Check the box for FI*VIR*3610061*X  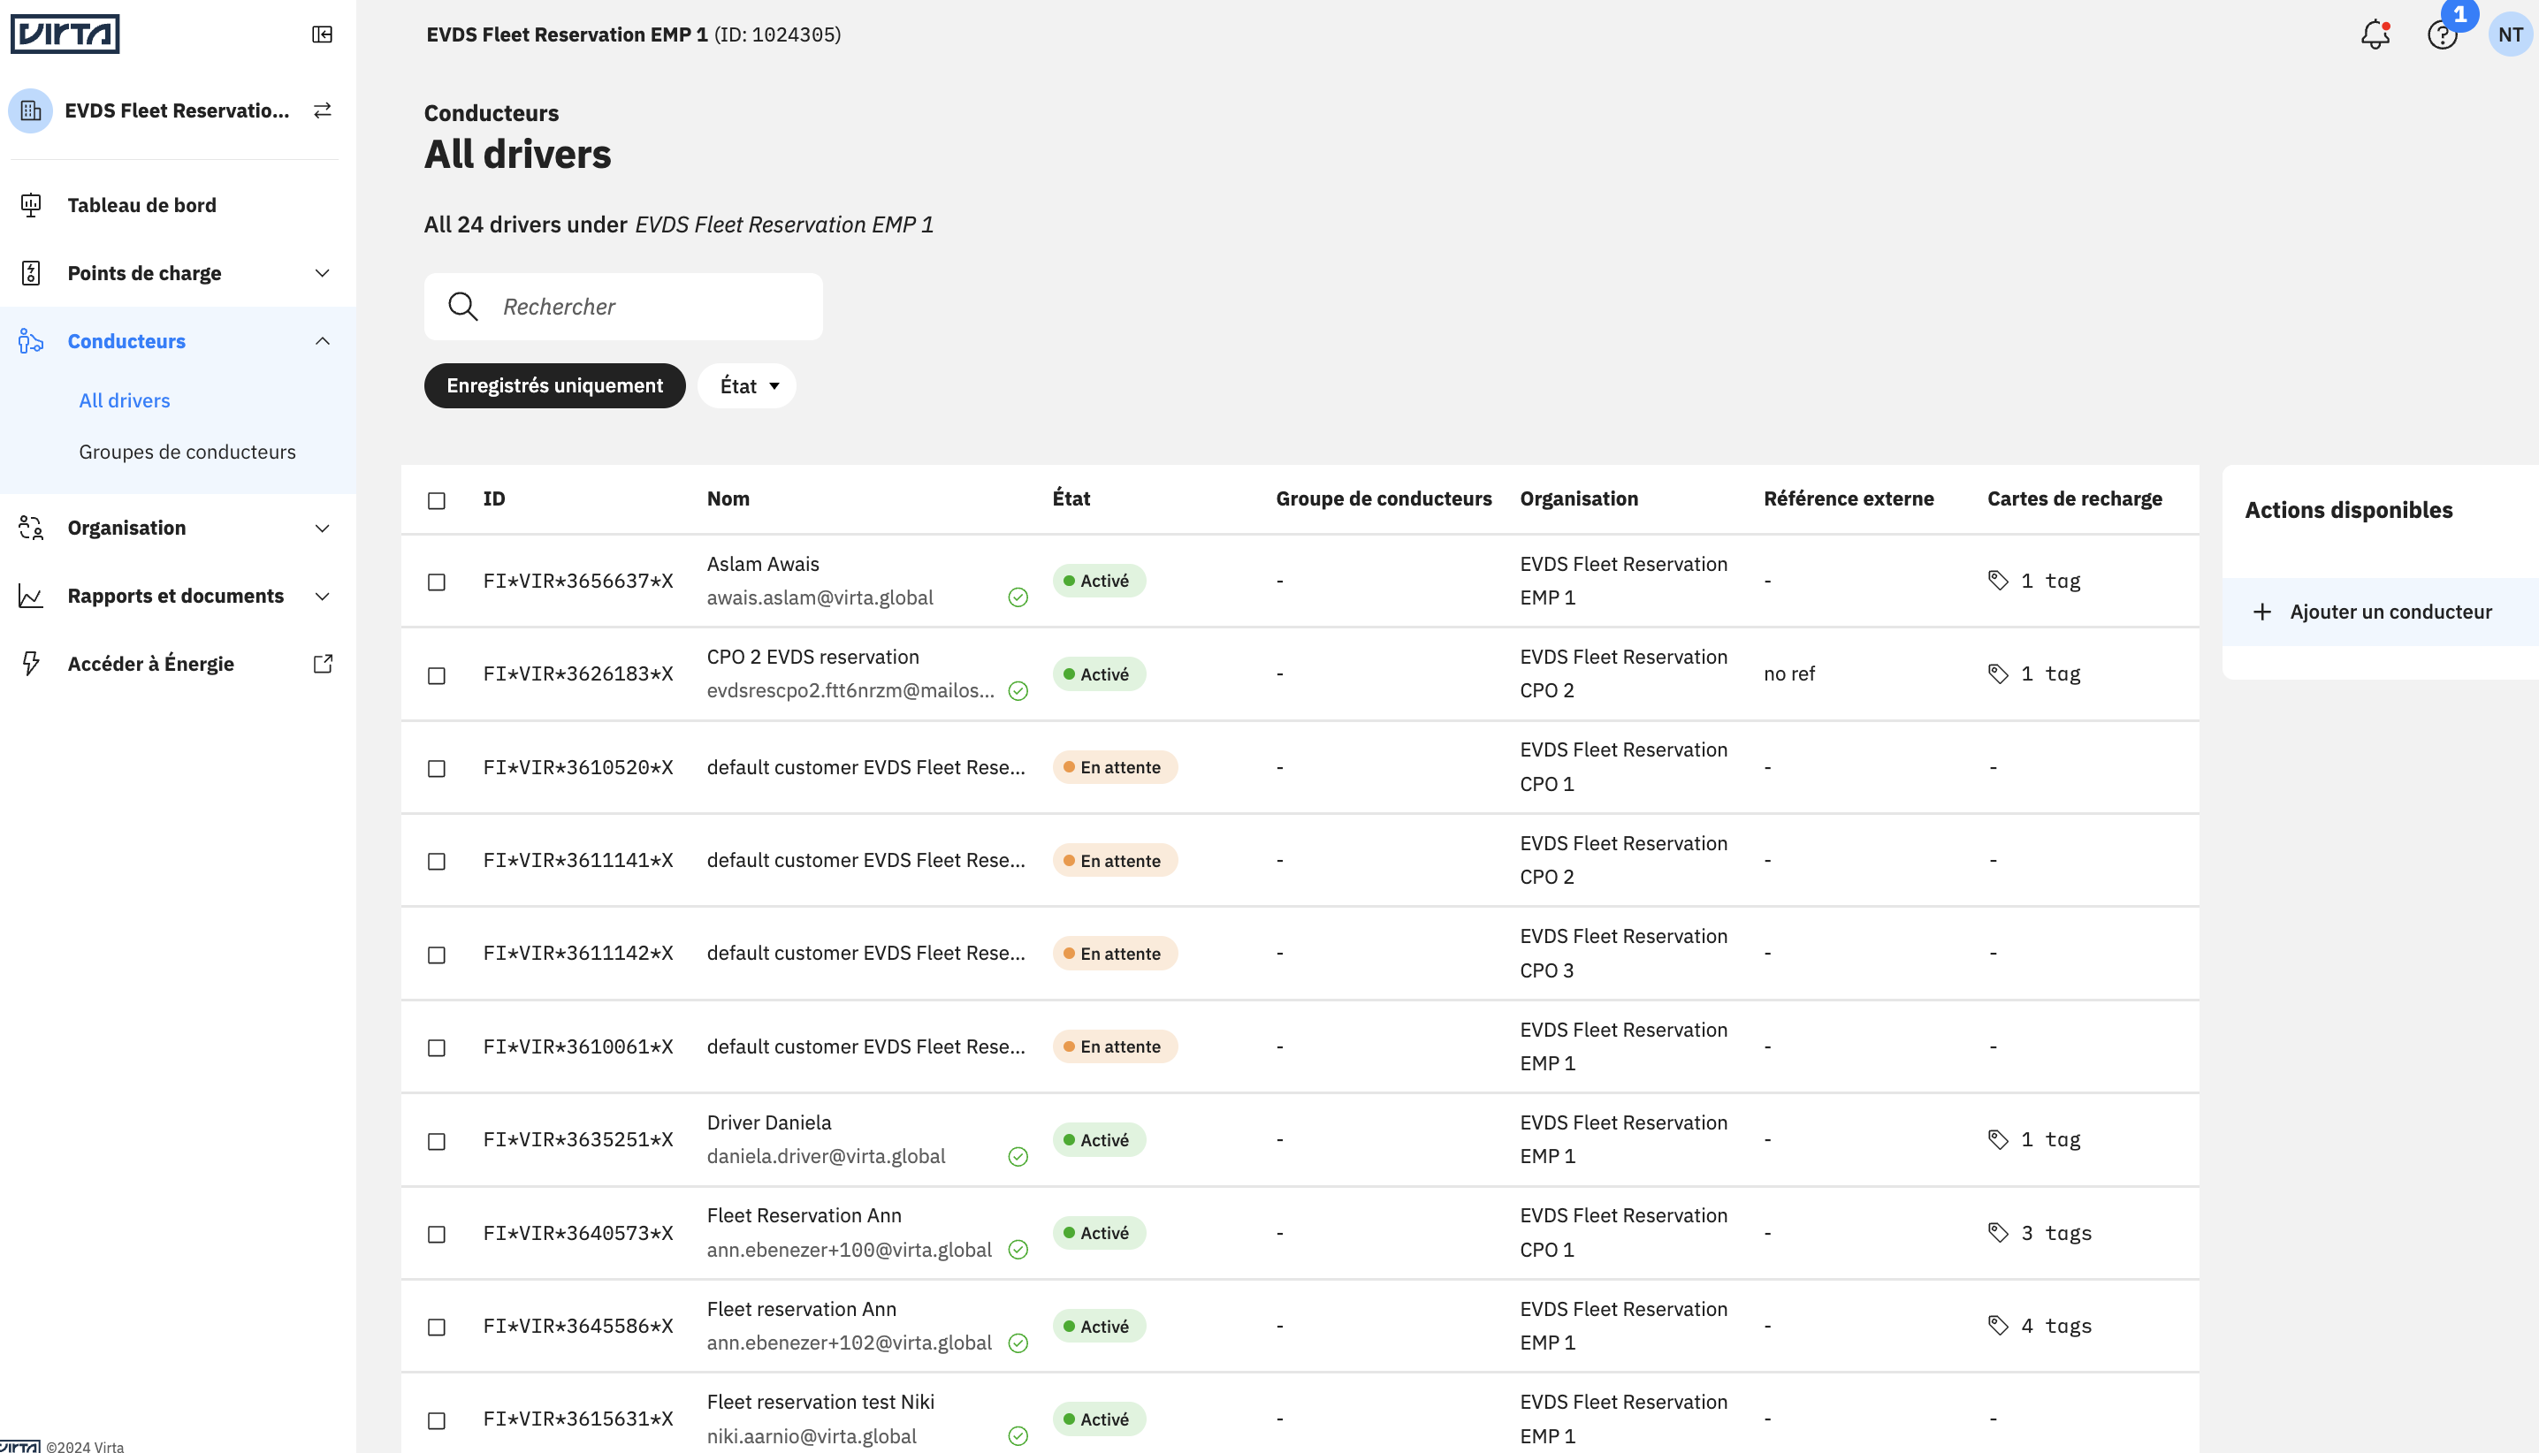point(436,1048)
